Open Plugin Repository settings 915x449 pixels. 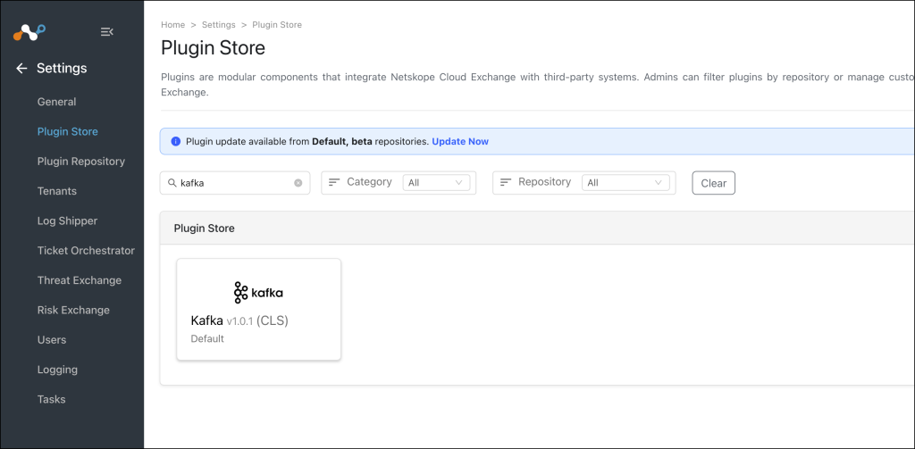[x=81, y=161]
